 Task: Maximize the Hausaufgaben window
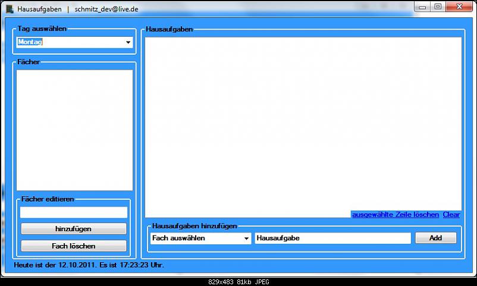(438, 7)
